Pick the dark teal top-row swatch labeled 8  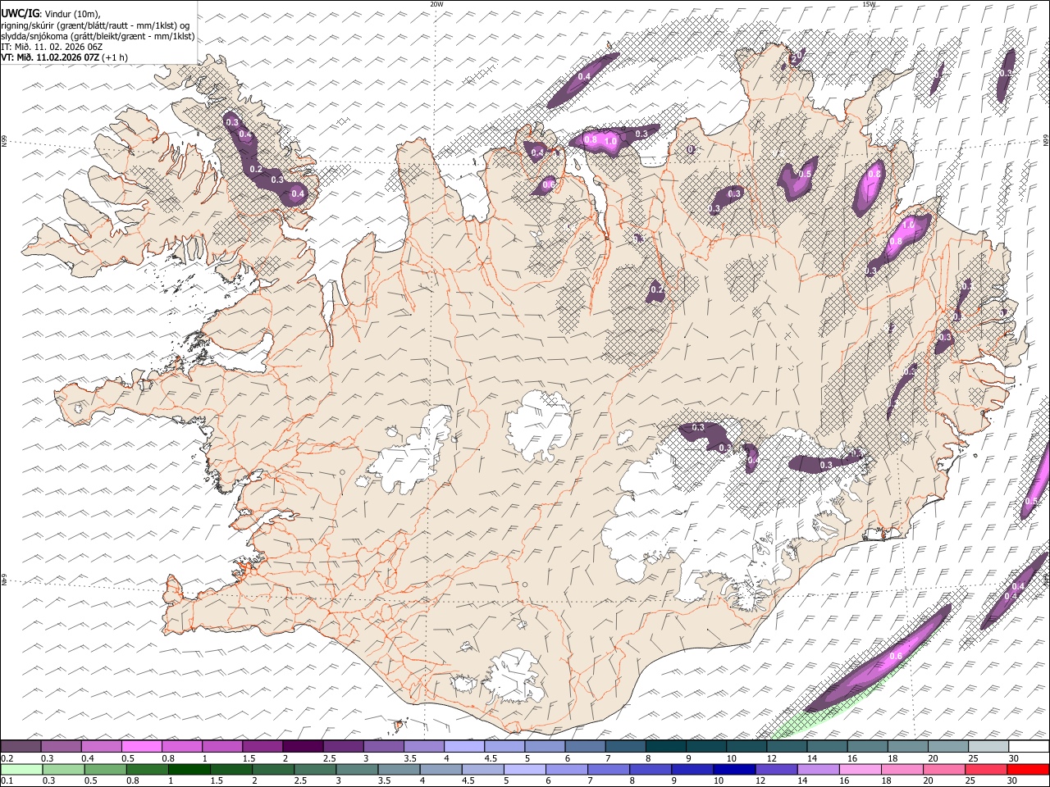(664, 746)
